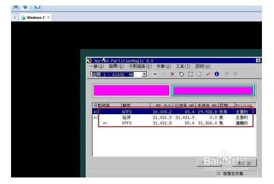Click the undo arrow toolbar icon
This screenshot has width=274, height=184.
click(x=227, y=74)
